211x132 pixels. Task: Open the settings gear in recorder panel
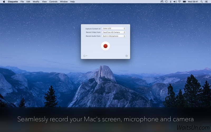127,56
